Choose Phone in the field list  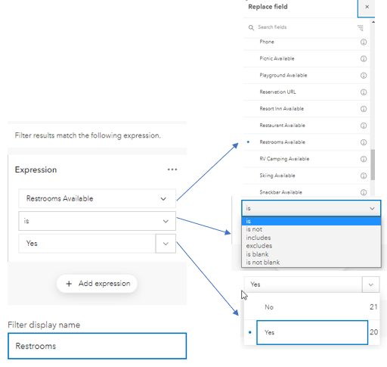(307, 42)
